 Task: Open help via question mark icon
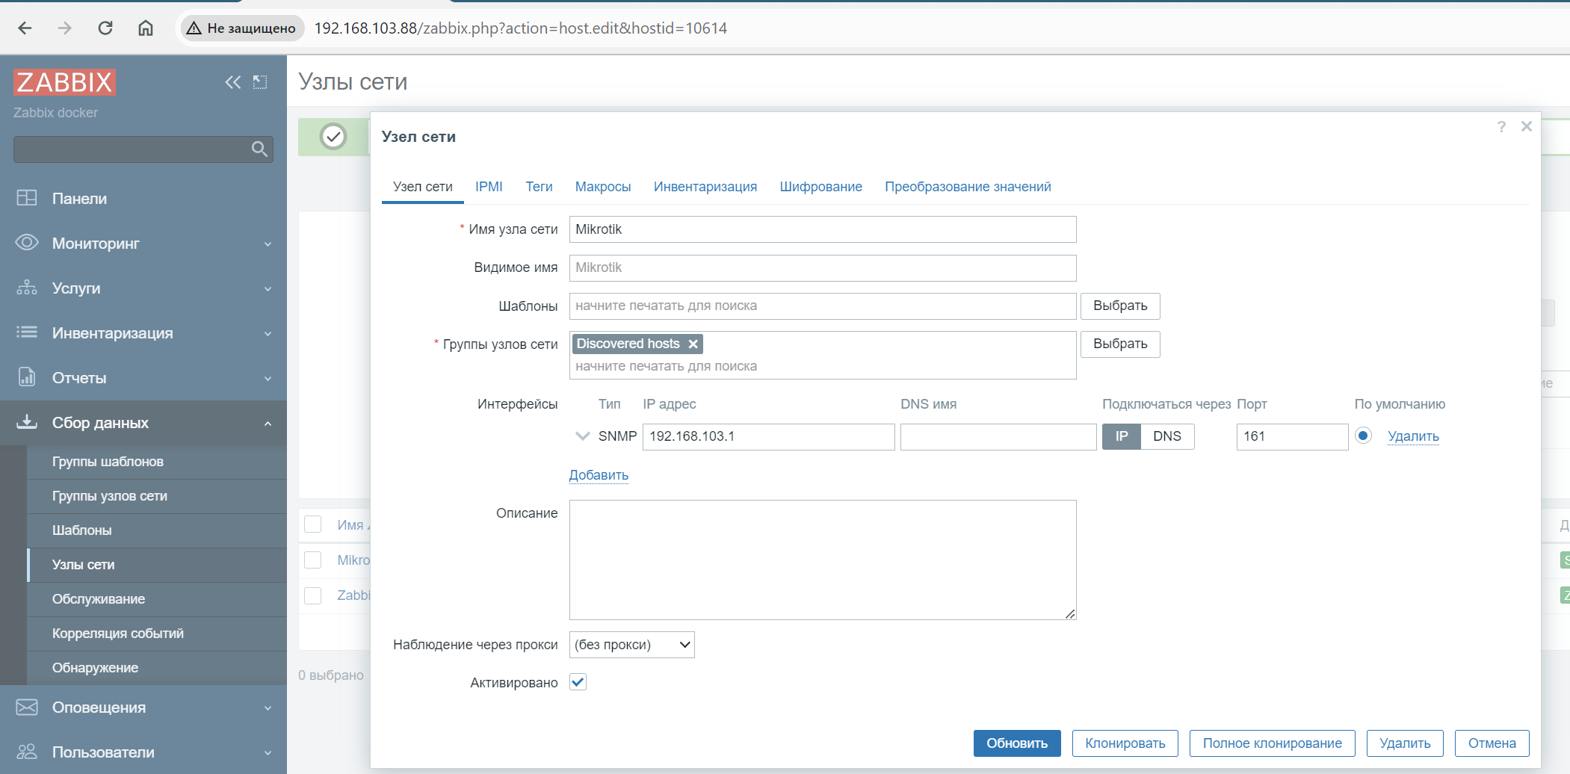click(1501, 127)
